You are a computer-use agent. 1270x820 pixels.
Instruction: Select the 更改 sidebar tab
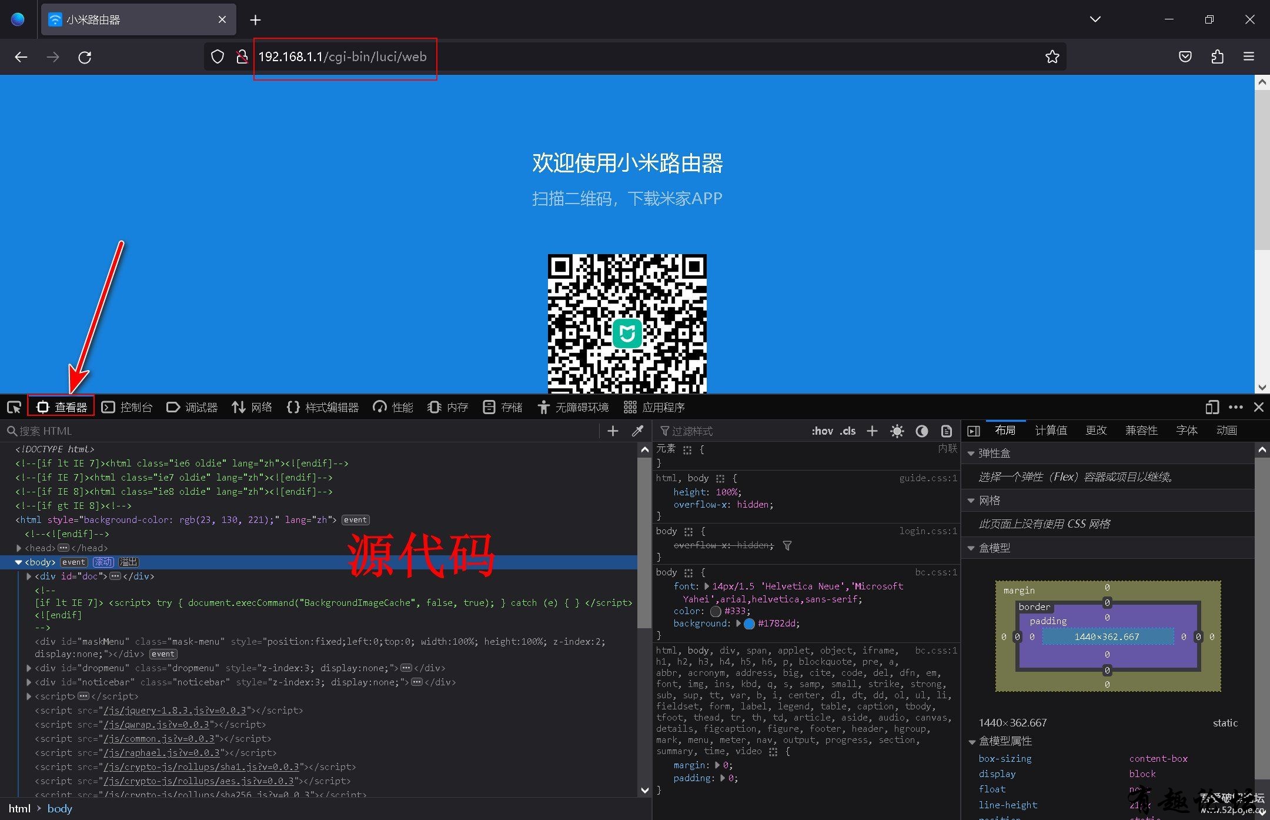(1096, 431)
